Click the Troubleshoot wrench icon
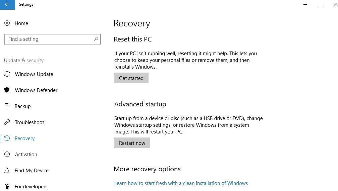 7,122
